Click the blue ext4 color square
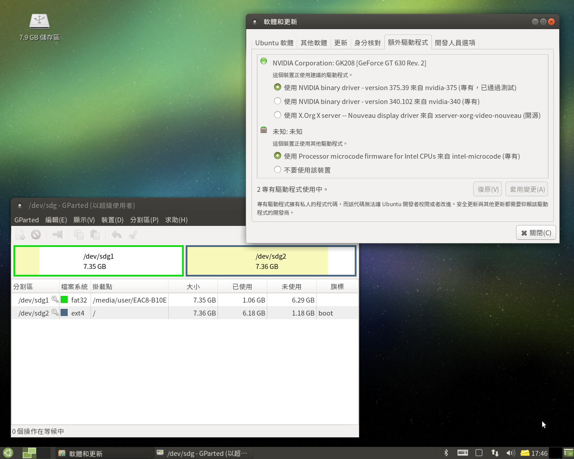 click(x=64, y=312)
